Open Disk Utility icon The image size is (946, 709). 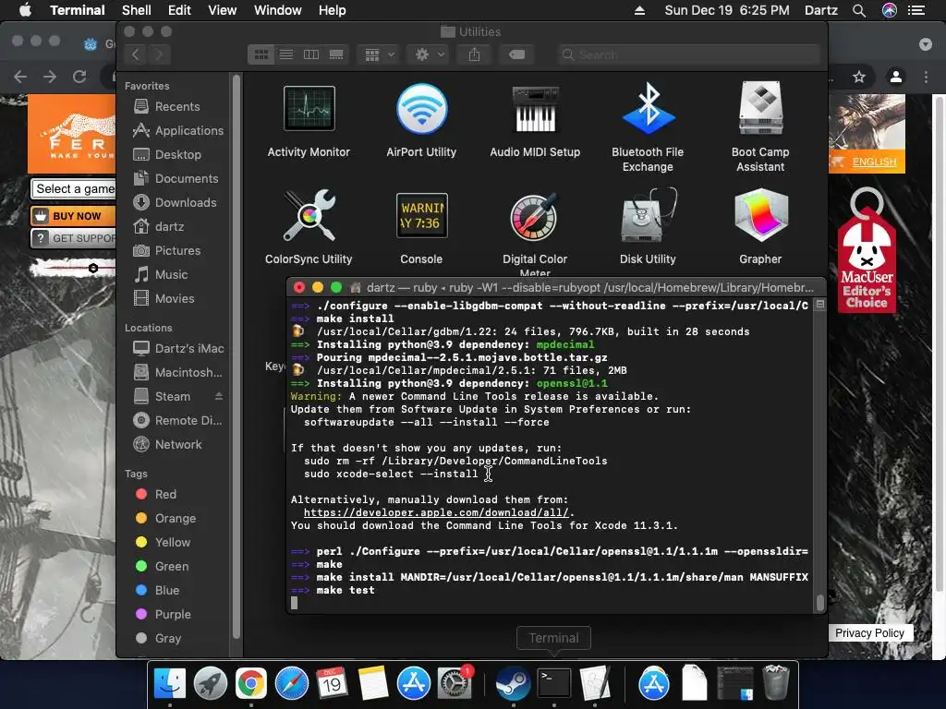[x=648, y=216]
